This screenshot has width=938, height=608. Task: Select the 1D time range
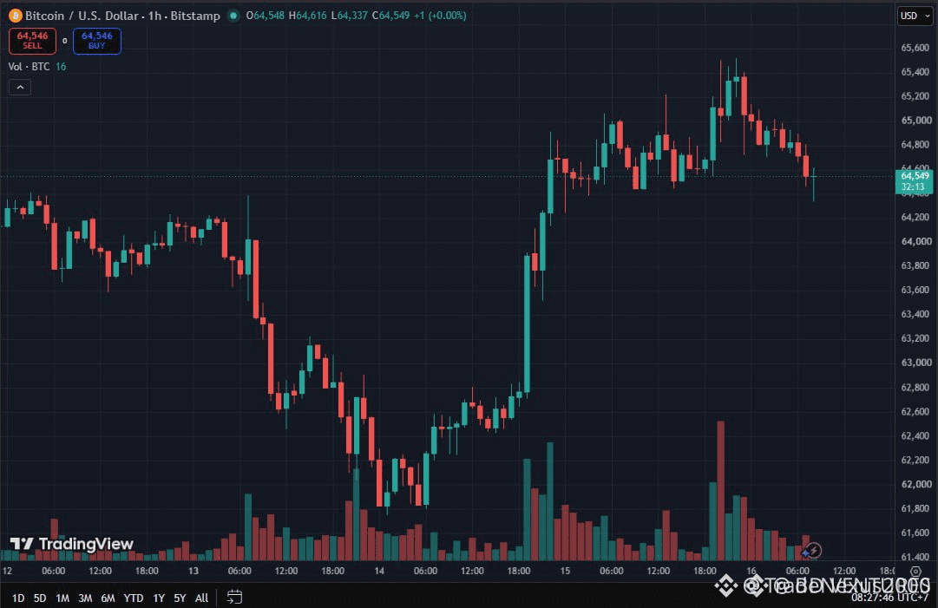pyautogui.click(x=18, y=598)
